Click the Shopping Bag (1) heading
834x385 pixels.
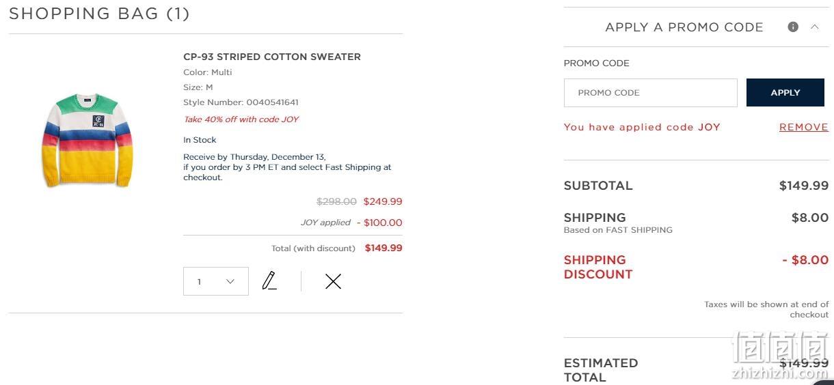[99, 14]
